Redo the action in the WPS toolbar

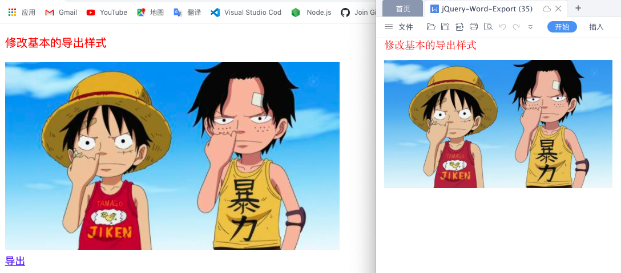(516, 27)
